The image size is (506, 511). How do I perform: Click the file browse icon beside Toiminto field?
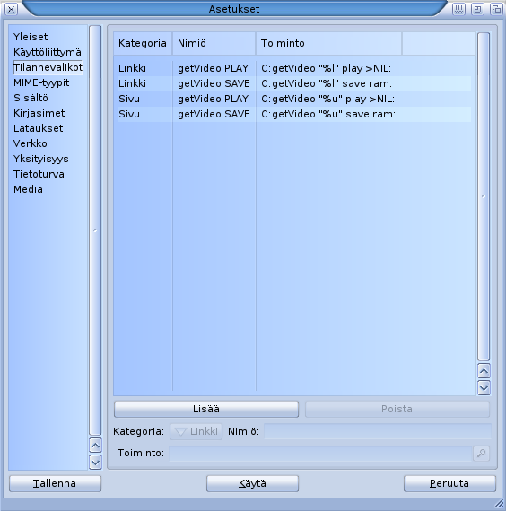pos(481,453)
